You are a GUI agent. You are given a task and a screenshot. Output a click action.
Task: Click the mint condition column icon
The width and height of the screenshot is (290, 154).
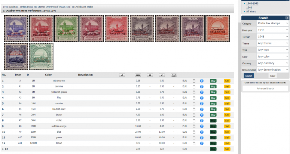coord(138,75)
